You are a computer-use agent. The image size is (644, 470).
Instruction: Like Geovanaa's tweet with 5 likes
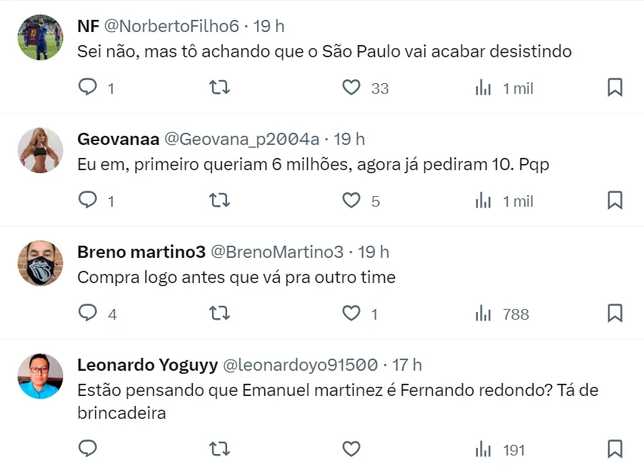(x=351, y=201)
